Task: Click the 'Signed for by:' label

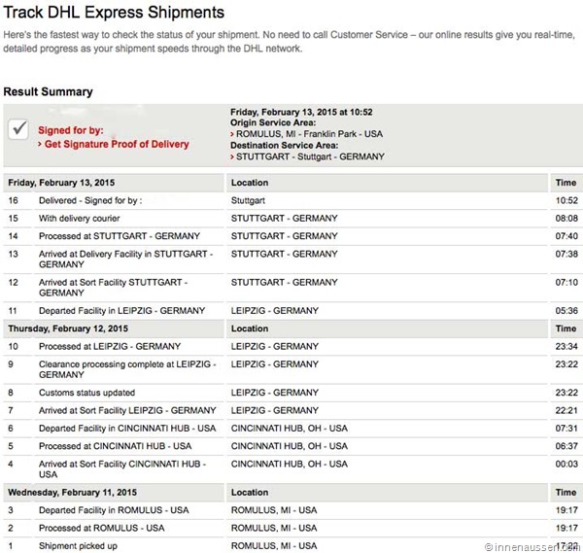Action: [71, 130]
